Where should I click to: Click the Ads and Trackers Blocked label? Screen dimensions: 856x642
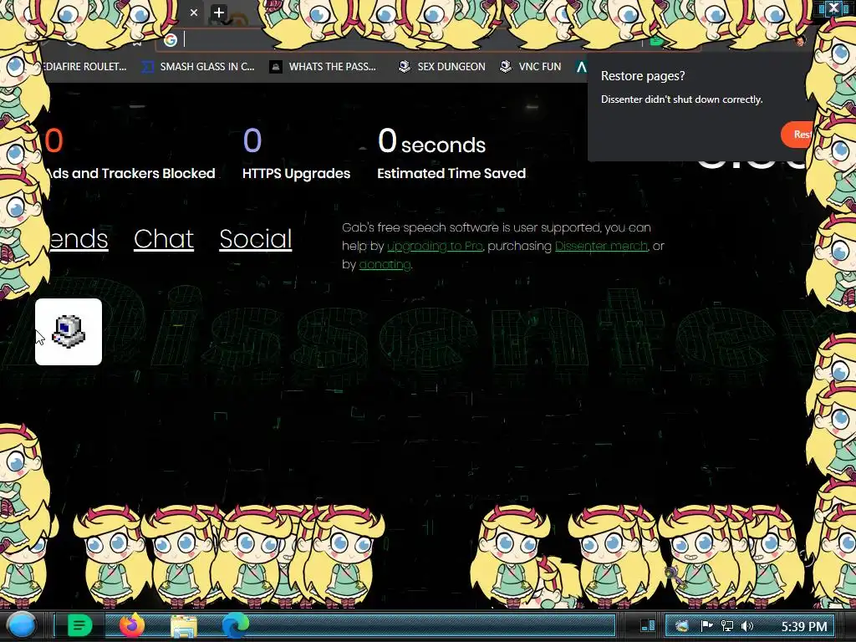click(x=131, y=174)
